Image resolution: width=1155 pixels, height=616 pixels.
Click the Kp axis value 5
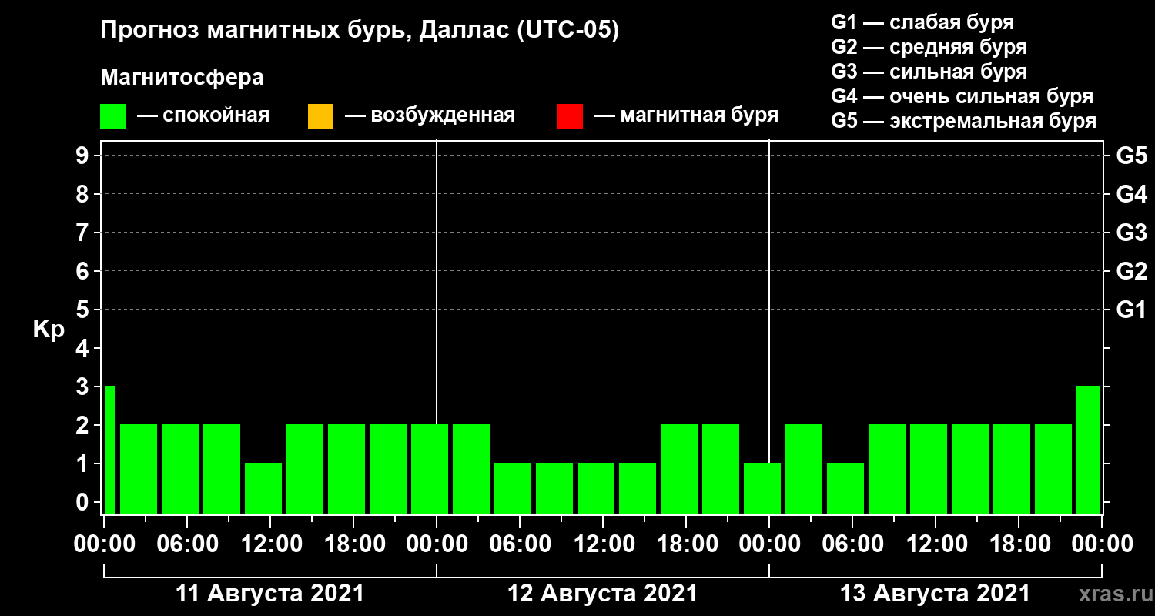tap(84, 310)
